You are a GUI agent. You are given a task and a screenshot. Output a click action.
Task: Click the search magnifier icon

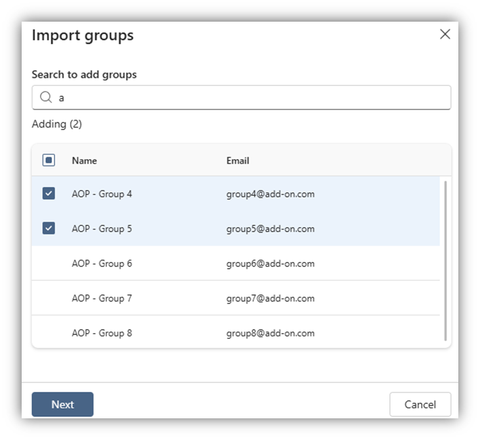point(46,97)
